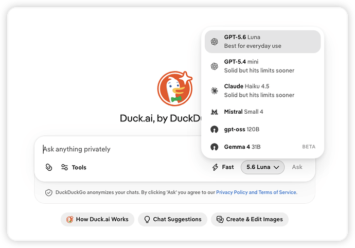Click the lightbulb icon in Chat Suggestions
The width and height of the screenshot is (355, 248).
[x=147, y=219]
